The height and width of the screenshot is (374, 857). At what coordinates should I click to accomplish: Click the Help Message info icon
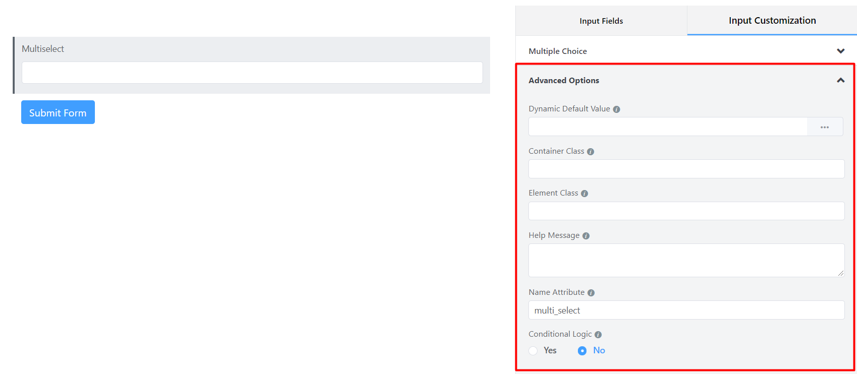586,236
